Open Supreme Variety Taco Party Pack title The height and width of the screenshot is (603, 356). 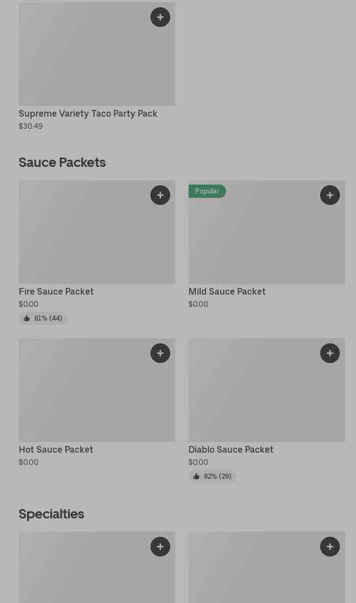coord(88,114)
